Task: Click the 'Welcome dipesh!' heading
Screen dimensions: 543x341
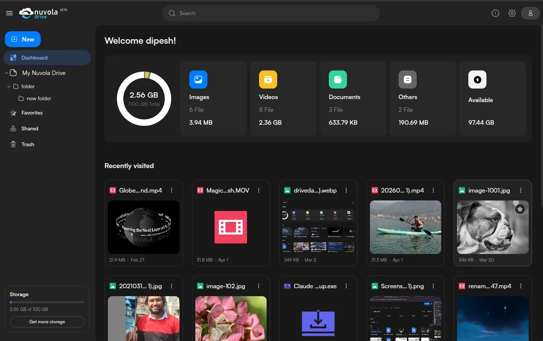Action: coord(140,41)
